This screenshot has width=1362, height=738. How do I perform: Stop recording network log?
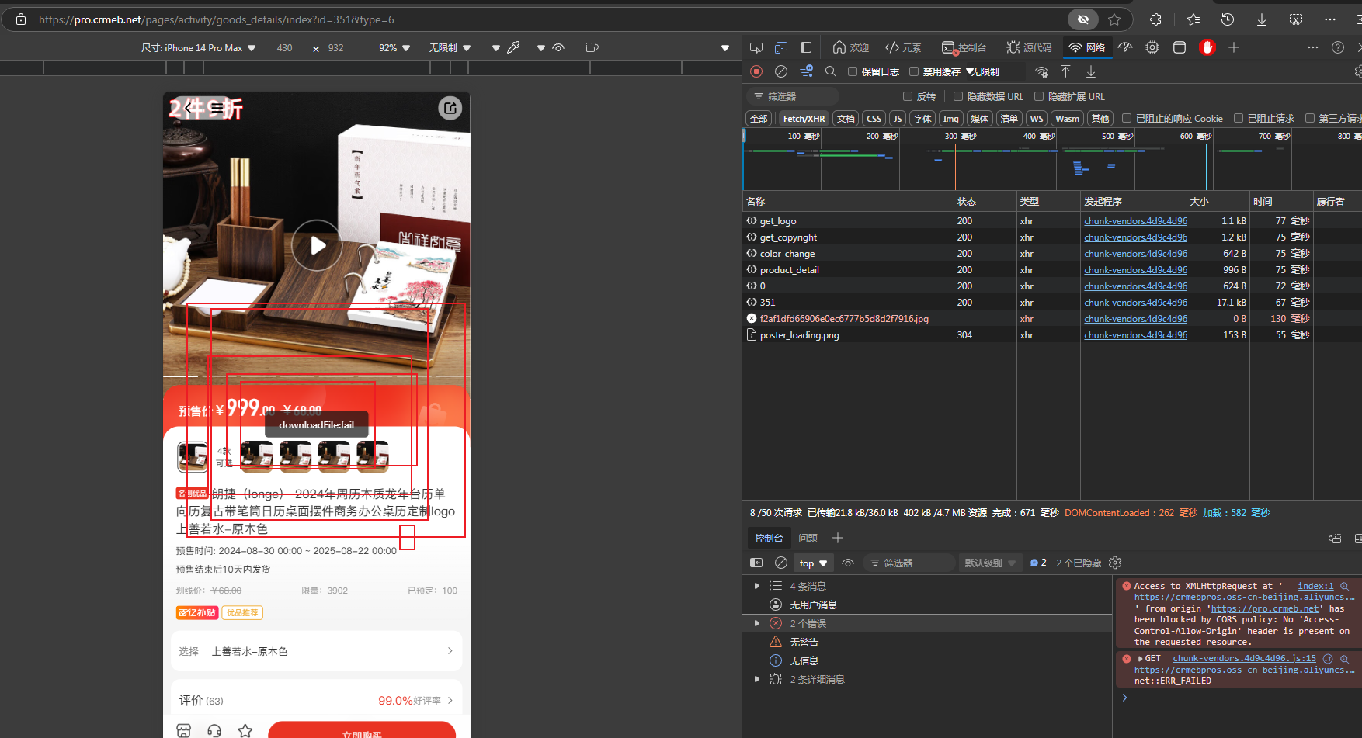pos(756,71)
